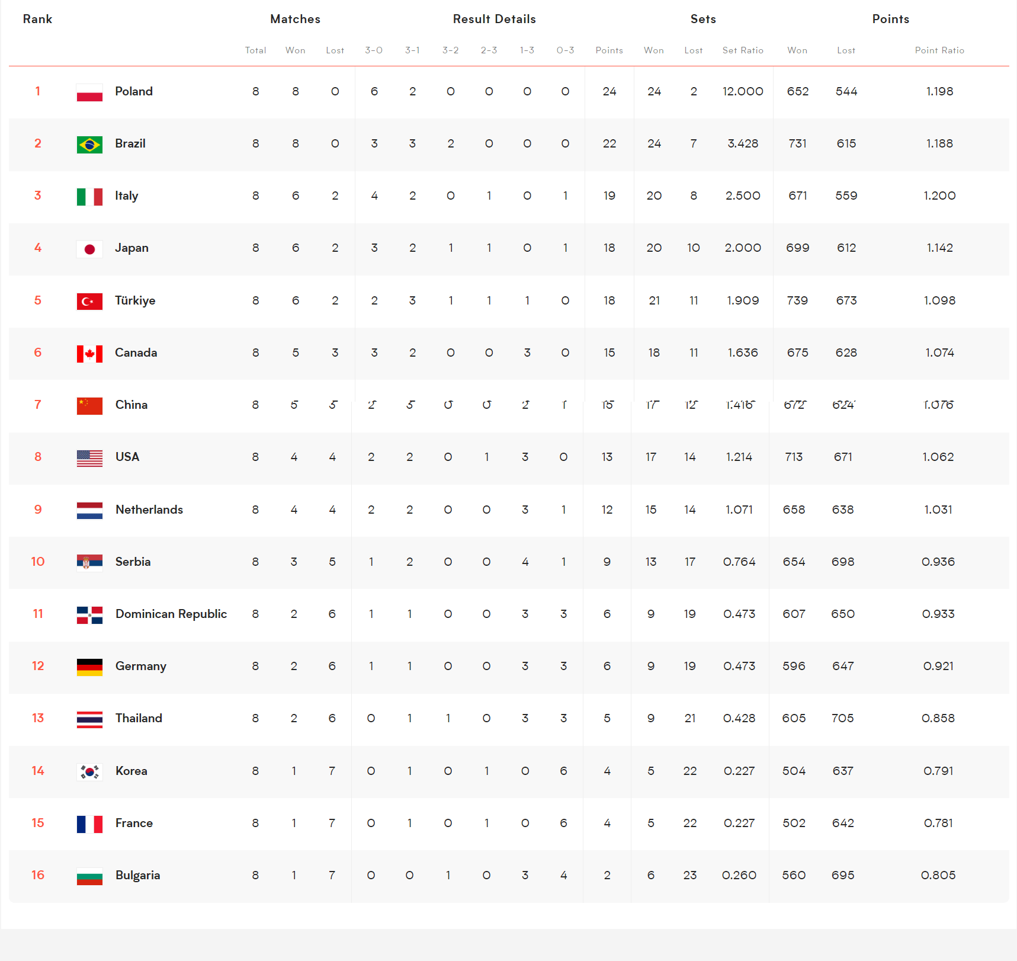
Task: Click the Korea flag icon
Action: tap(89, 771)
